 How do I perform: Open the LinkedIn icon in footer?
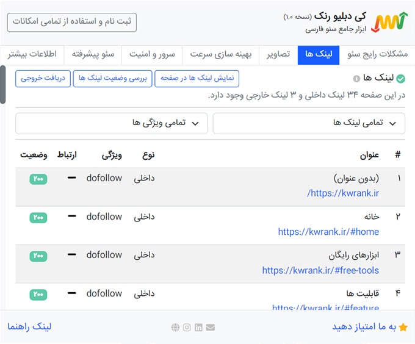(198, 328)
